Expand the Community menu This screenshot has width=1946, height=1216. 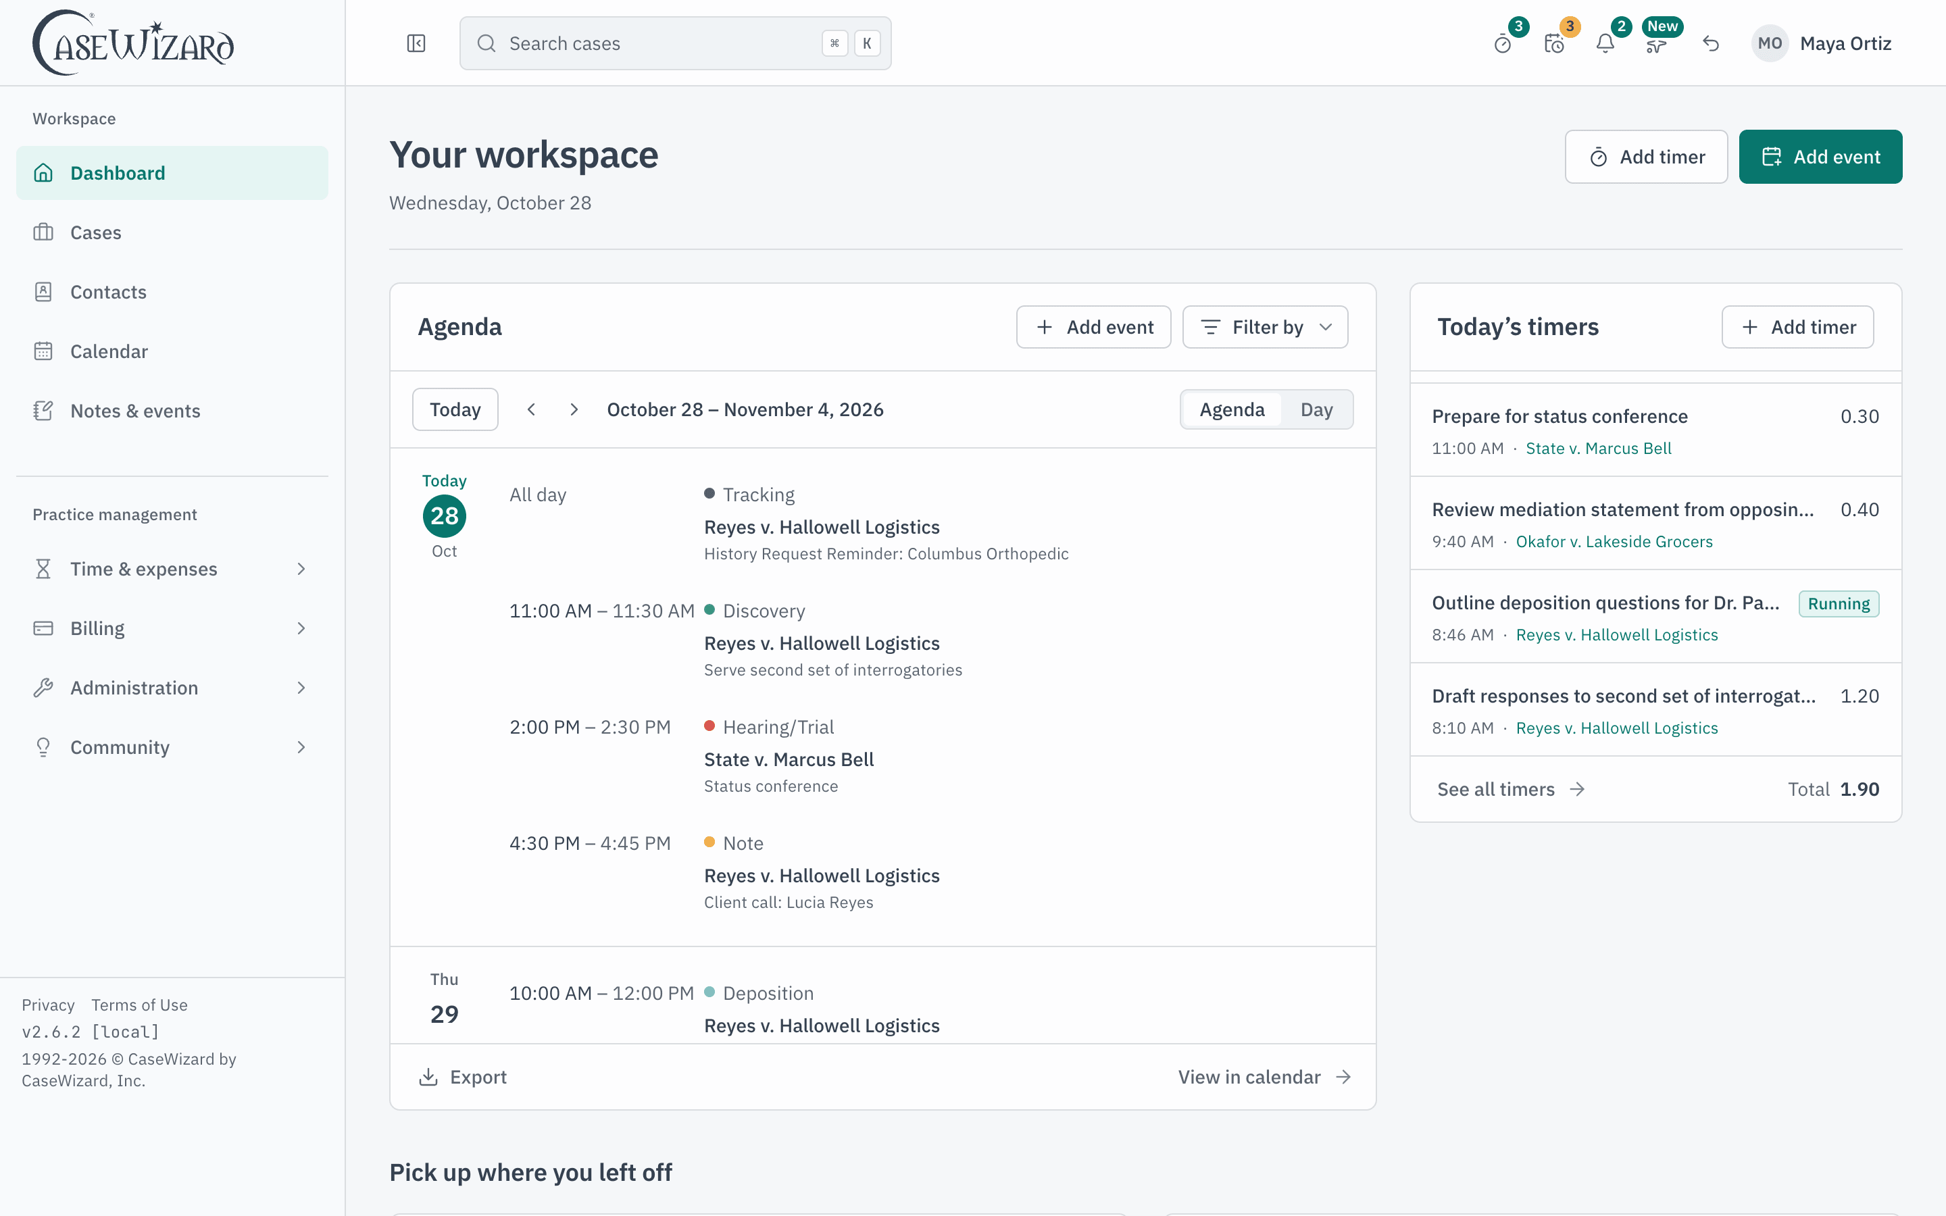tap(172, 747)
